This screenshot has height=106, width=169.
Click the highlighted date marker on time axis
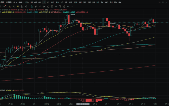[x=83, y=104]
